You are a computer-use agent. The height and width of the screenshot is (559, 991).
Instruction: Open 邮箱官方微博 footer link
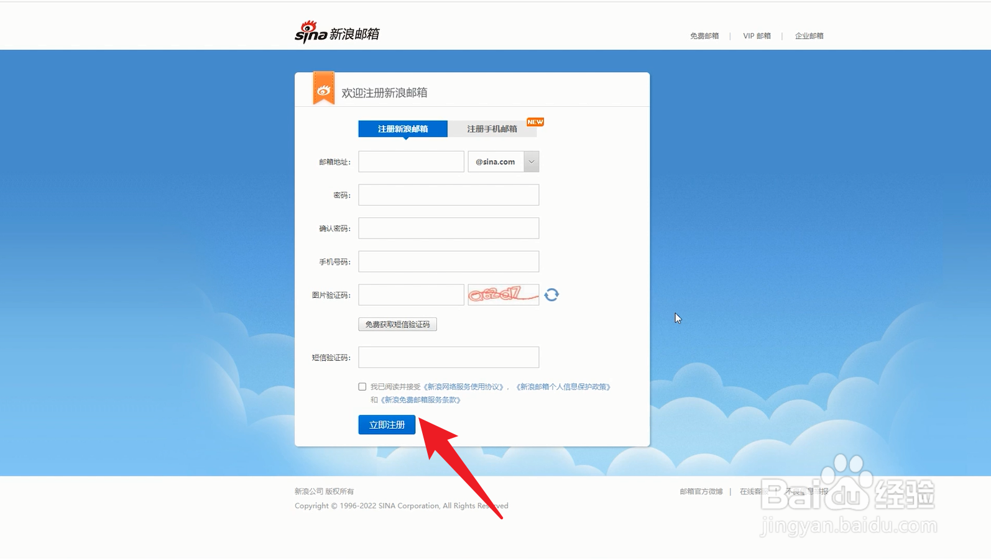tap(701, 491)
